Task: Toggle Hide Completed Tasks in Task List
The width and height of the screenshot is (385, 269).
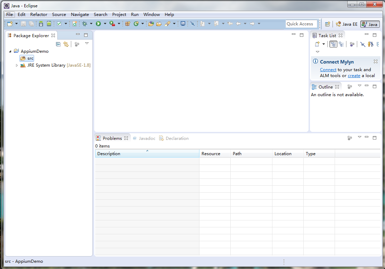Action: [x=363, y=44]
